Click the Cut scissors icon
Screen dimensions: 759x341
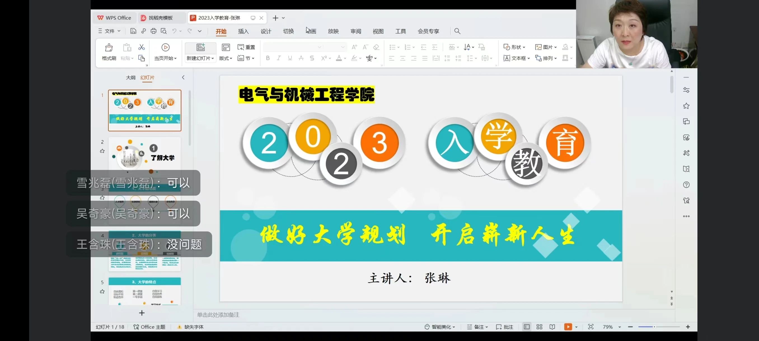point(141,47)
